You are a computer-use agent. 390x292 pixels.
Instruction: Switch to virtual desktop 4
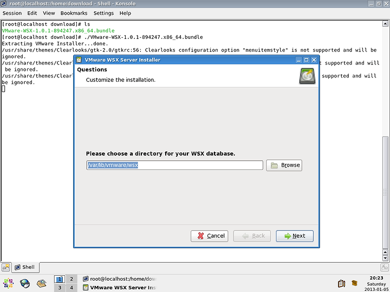coord(71,288)
